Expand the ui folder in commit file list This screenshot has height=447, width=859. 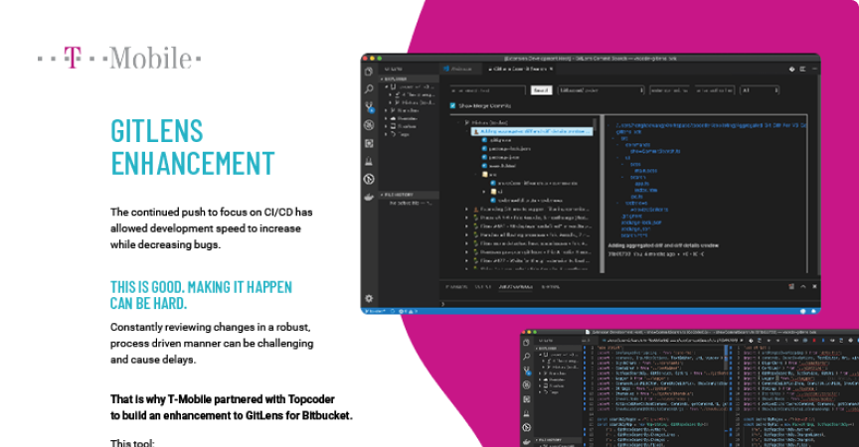point(484,192)
